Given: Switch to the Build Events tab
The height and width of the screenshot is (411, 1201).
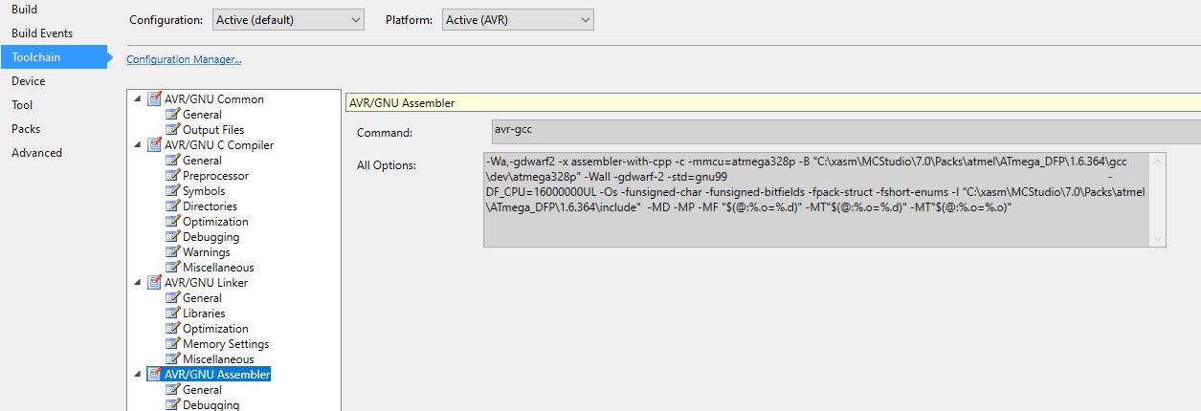Looking at the screenshot, I should [42, 33].
